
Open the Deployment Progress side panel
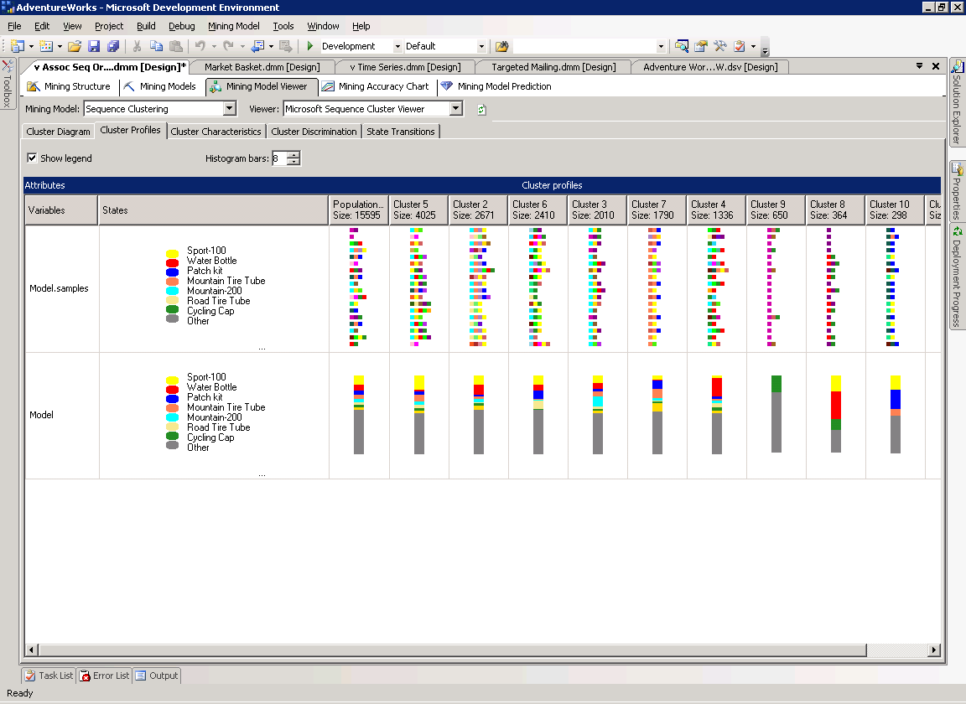pyautogui.click(x=957, y=277)
